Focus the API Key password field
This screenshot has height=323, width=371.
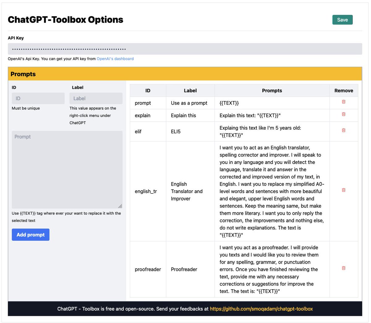click(185, 49)
